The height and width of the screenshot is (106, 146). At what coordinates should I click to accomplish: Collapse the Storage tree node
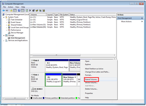point(4,36)
